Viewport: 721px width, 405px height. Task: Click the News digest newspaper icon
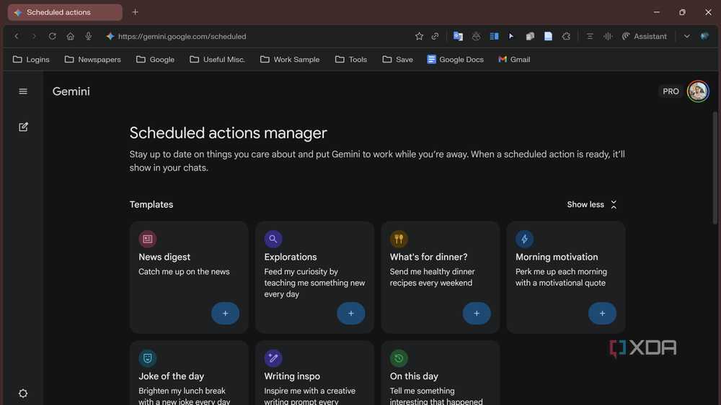tap(148, 239)
